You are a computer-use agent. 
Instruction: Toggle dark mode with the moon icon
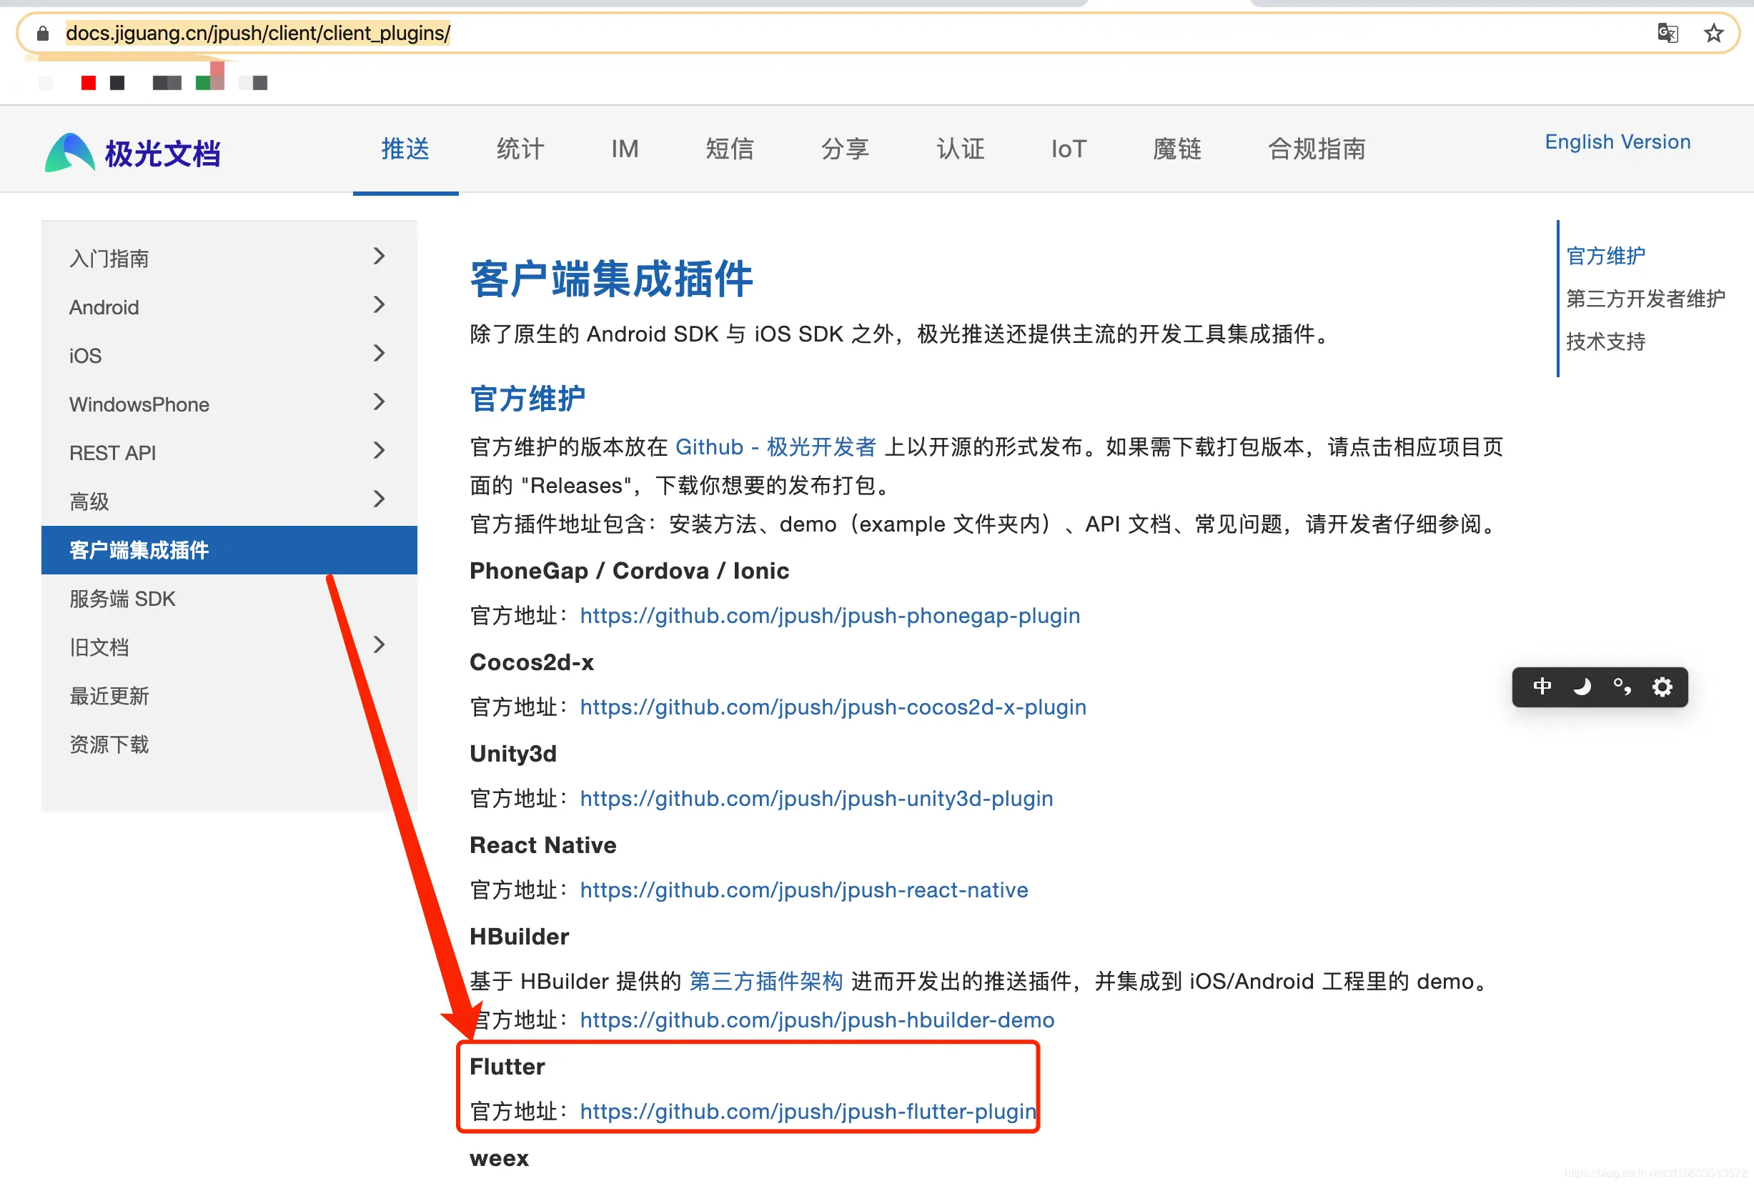click(x=1582, y=687)
